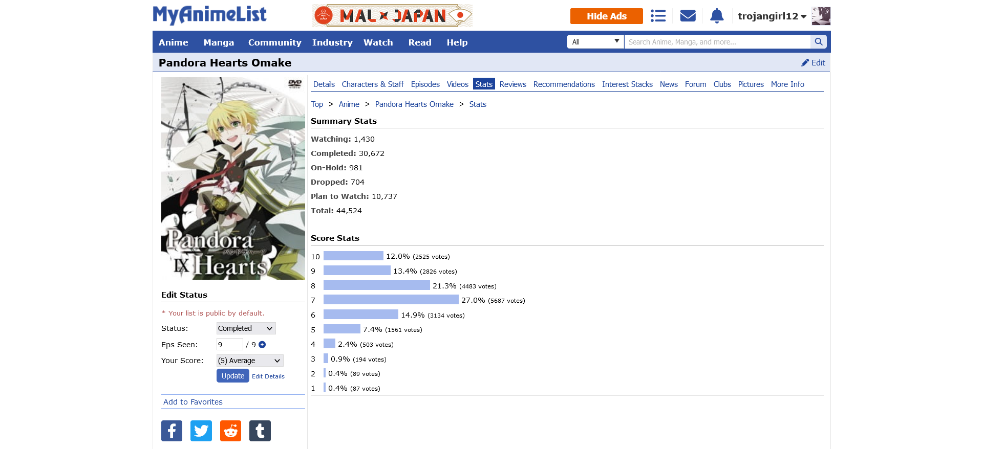Click 'Your list is public by default' note
The width and height of the screenshot is (983, 449).
click(x=213, y=313)
